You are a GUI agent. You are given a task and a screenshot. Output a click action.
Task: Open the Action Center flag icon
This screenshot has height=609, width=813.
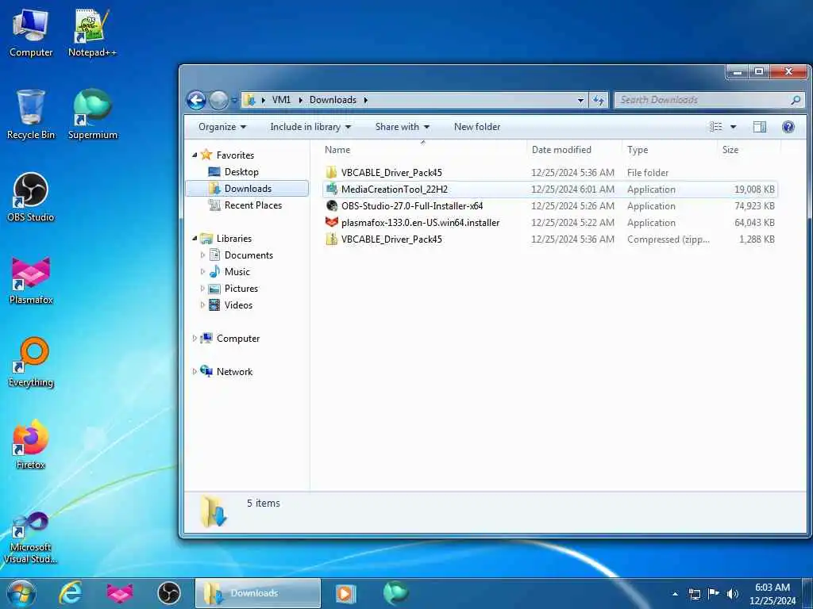pos(714,594)
